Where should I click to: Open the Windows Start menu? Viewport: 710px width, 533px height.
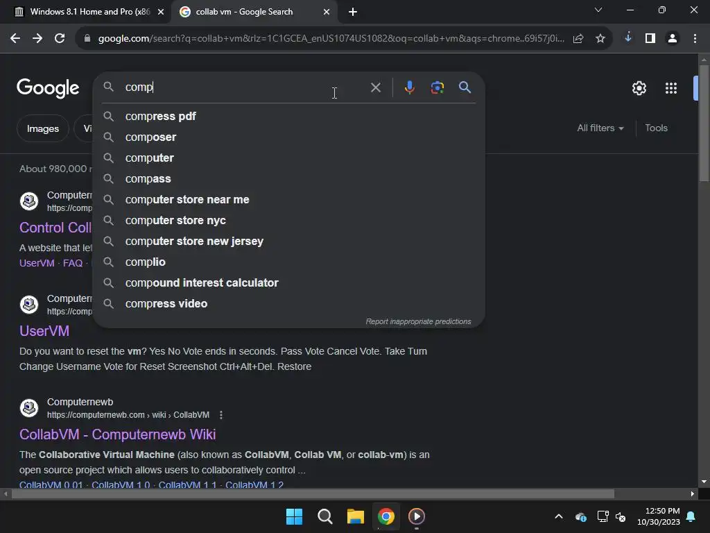[x=294, y=516]
